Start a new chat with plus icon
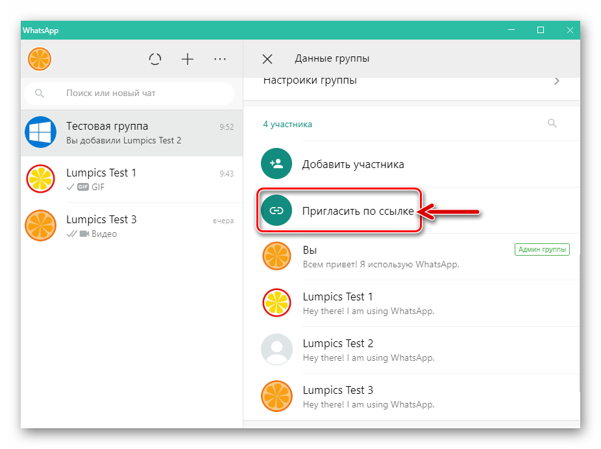 click(x=188, y=59)
